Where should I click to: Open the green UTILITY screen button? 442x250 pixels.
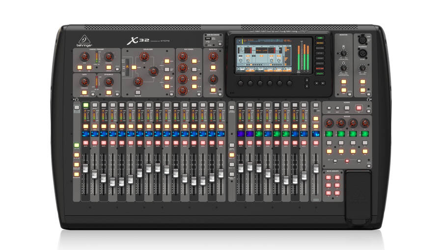pyautogui.click(x=320, y=73)
